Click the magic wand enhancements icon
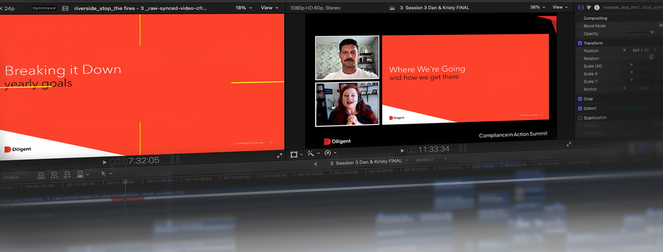The height and width of the screenshot is (252, 663). point(311,154)
